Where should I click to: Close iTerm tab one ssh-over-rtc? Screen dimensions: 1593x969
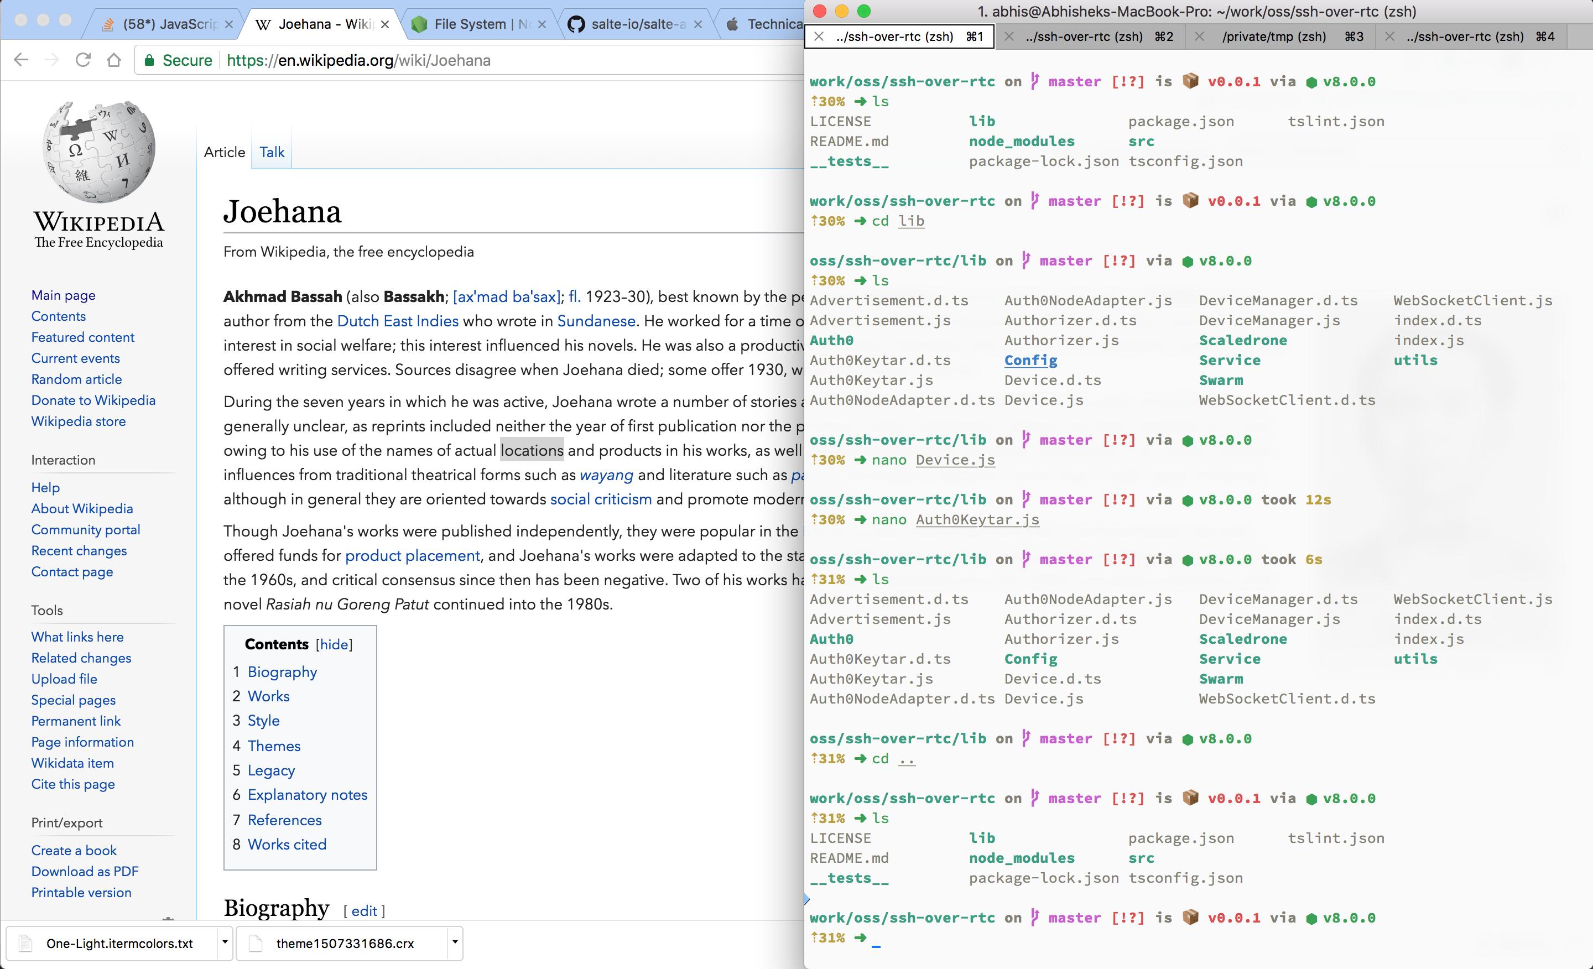(819, 37)
